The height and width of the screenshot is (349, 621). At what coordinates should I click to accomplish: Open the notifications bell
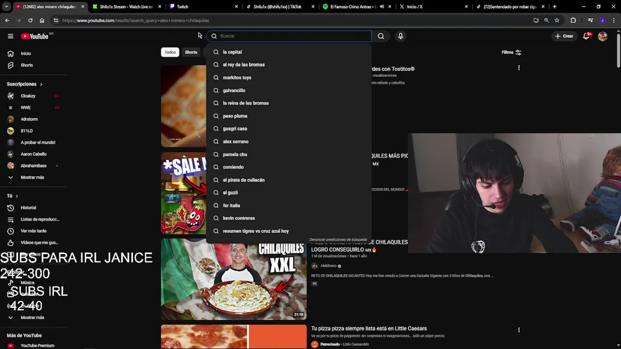coord(587,36)
